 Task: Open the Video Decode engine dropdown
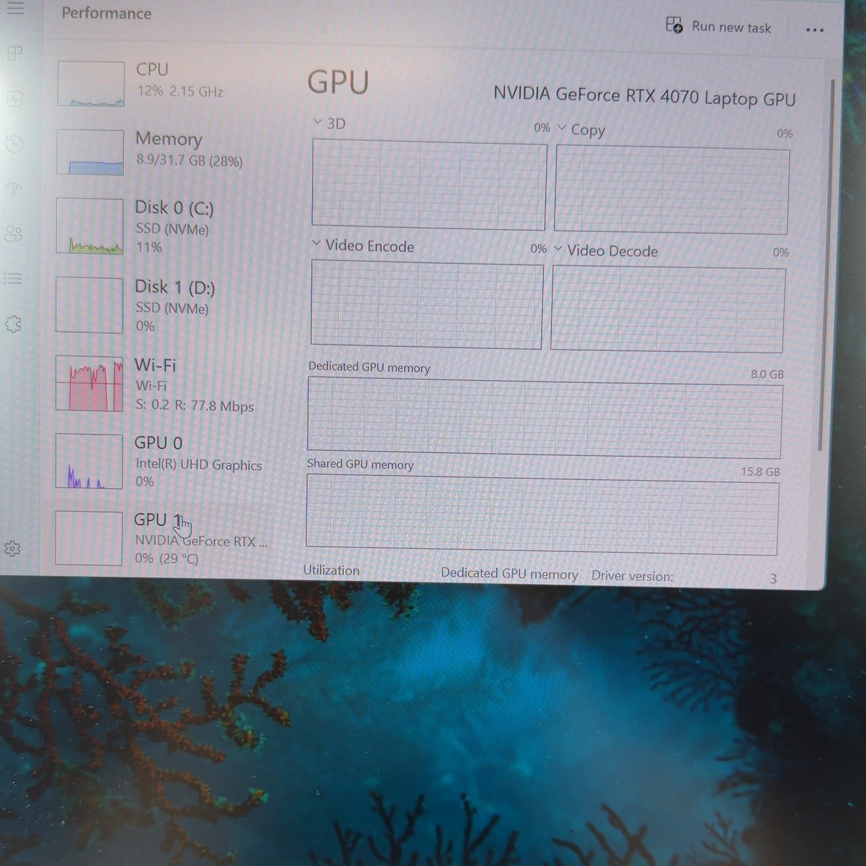[558, 248]
